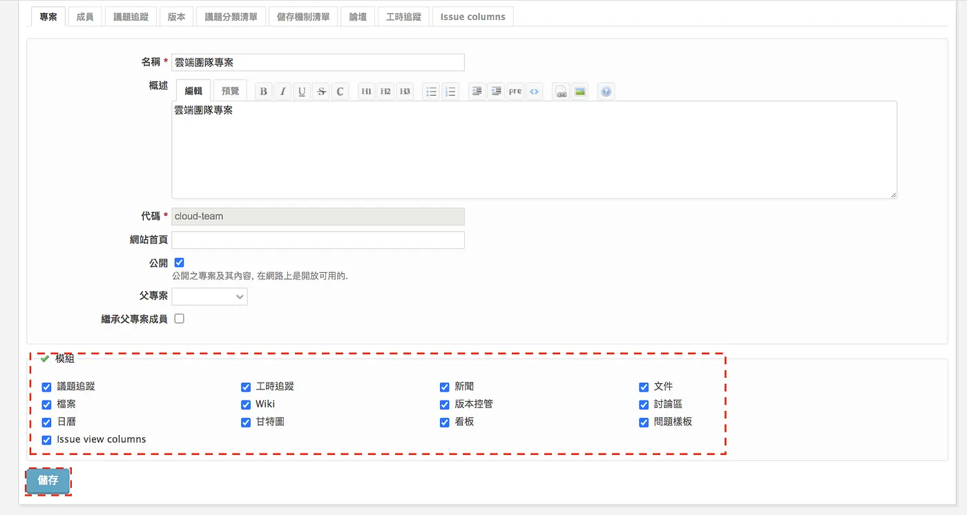Open the 儲存機制清單 tab
The image size is (967, 515).
click(303, 17)
